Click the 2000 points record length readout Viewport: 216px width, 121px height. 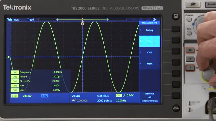coord(104,100)
